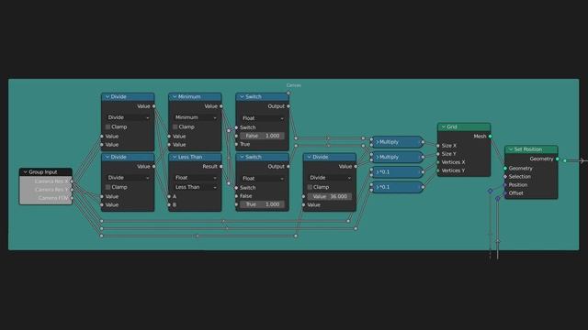588x330 pixels.
Task: Click the Vertices X input socket on Grid
Action: (438, 162)
